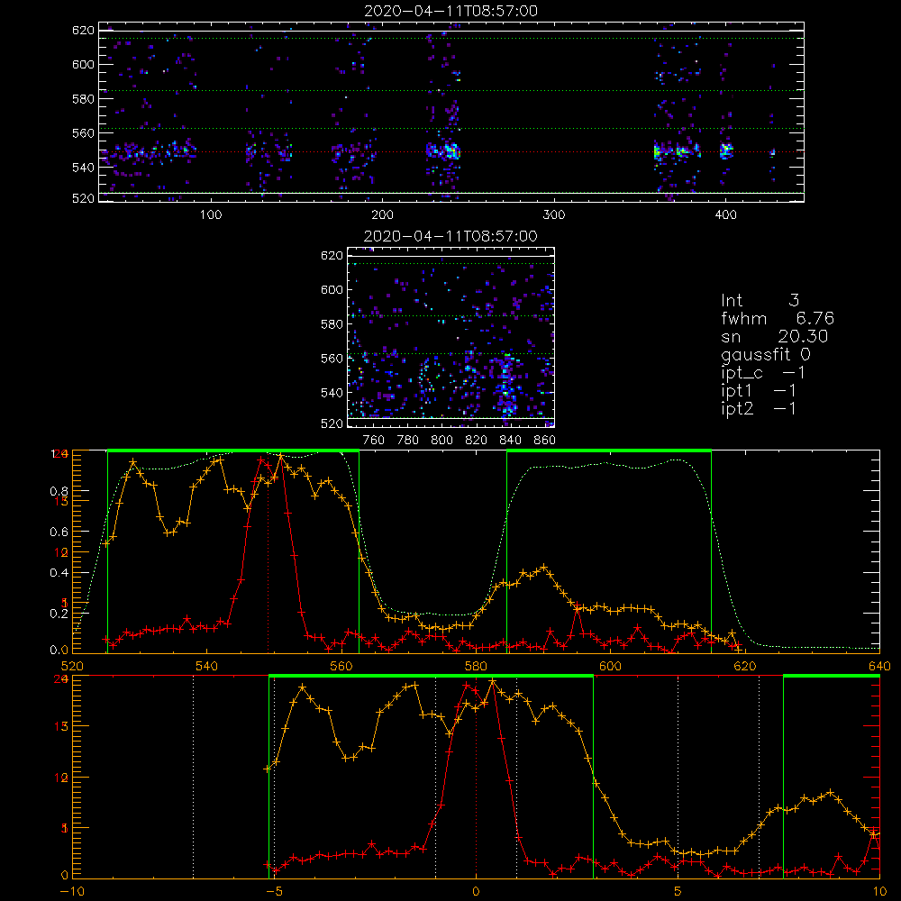The width and height of the screenshot is (901, 901).
Task: Click x-axis label 840 of the middle image
Action: 510,441
